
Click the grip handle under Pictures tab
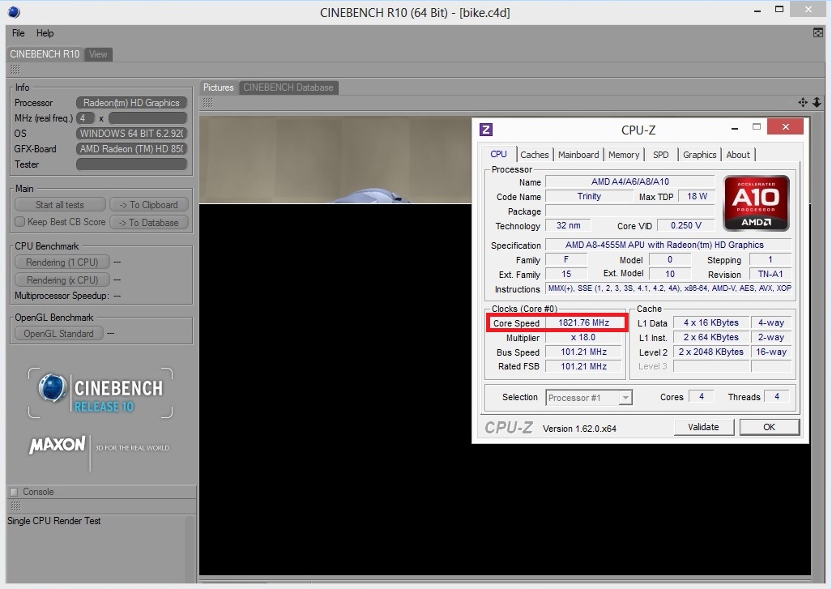(x=208, y=102)
